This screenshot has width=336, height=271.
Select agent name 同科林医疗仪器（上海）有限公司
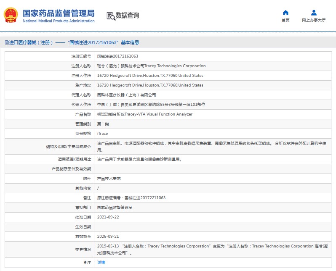[126, 95]
